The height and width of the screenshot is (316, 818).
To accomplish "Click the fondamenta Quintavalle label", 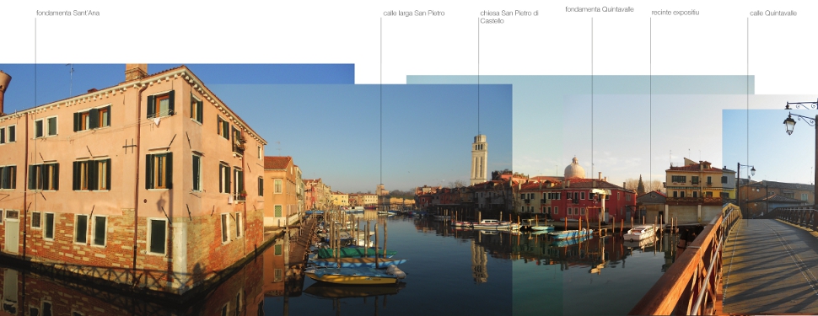I will pos(600,9).
